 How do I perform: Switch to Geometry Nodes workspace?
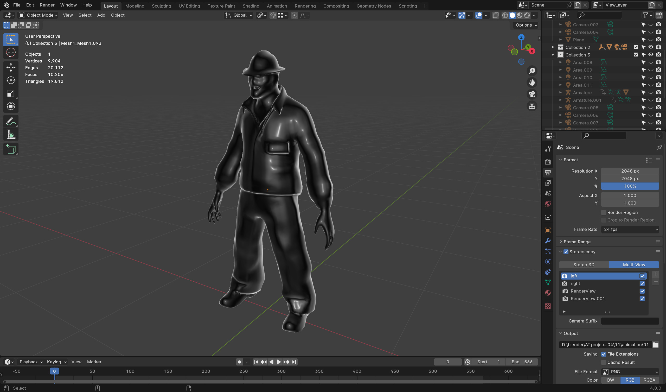(x=374, y=6)
